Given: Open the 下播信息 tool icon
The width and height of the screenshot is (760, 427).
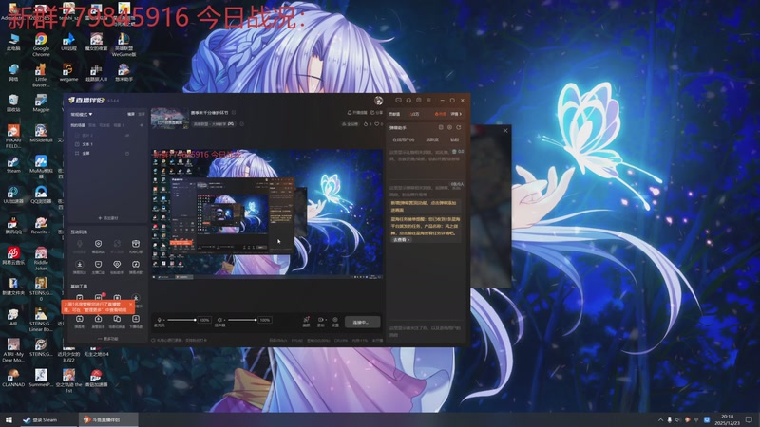Looking at the screenshot, I should [x=136, y=321].
